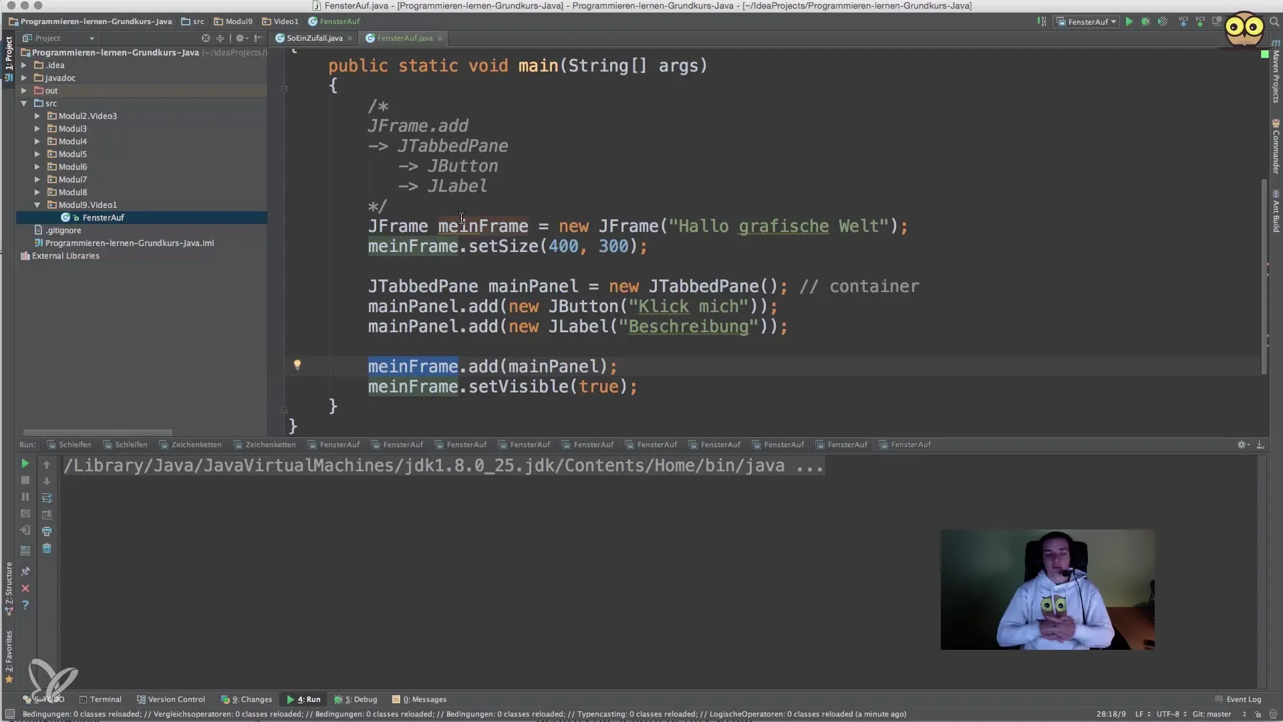Print the console output
Screen dimensions: 1283x722
coord(47,531)
